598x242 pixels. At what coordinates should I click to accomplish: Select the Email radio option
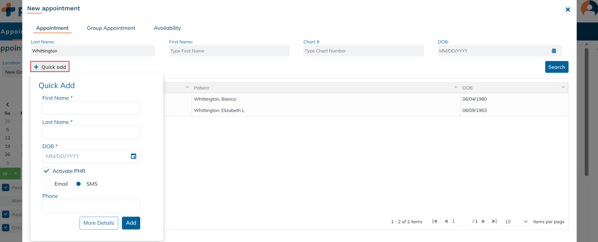tap(47, 184)
